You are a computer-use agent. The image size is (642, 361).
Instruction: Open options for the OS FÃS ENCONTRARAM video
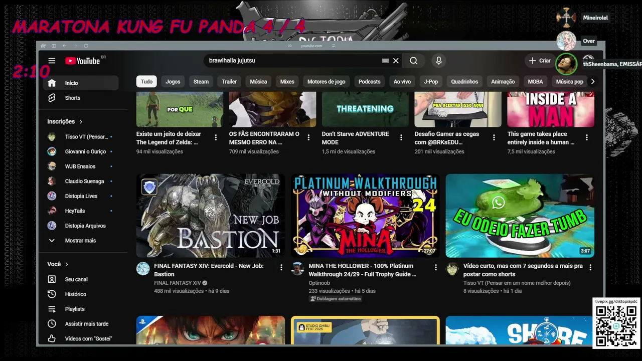coord(308,137)
